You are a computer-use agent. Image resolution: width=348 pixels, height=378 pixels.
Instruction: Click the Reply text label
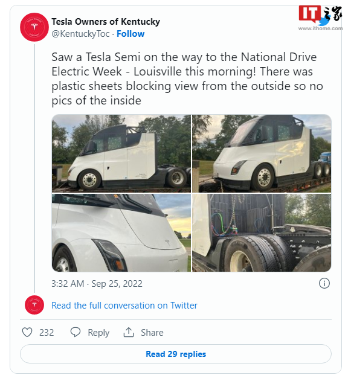(x=98, y=333)
